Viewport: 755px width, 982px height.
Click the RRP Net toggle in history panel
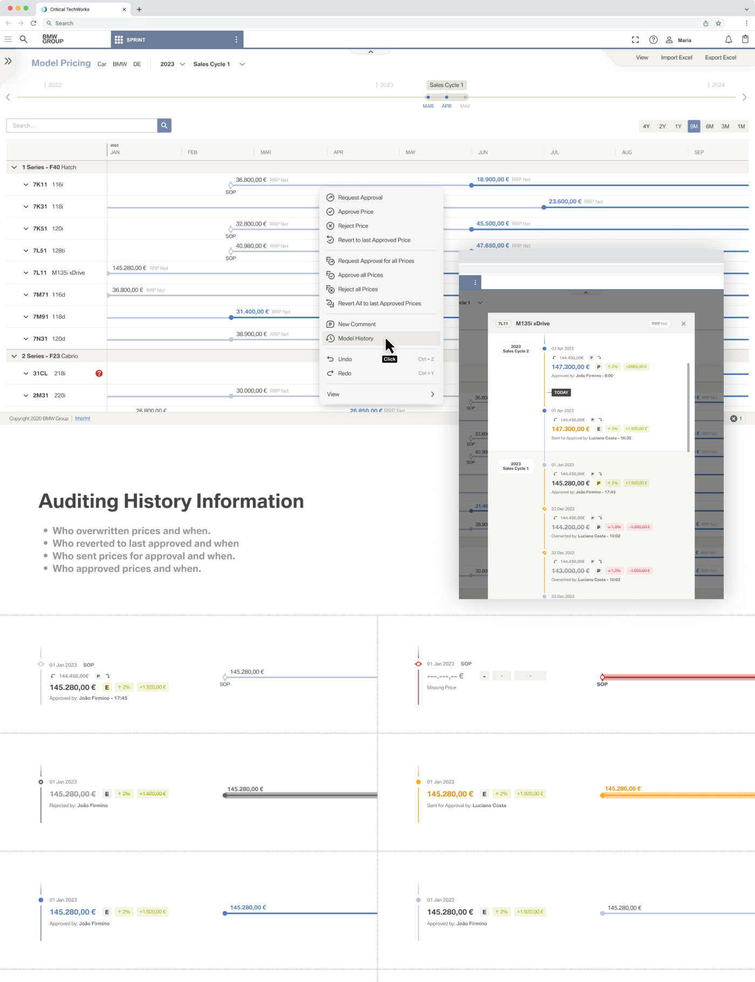click(659, 324)
